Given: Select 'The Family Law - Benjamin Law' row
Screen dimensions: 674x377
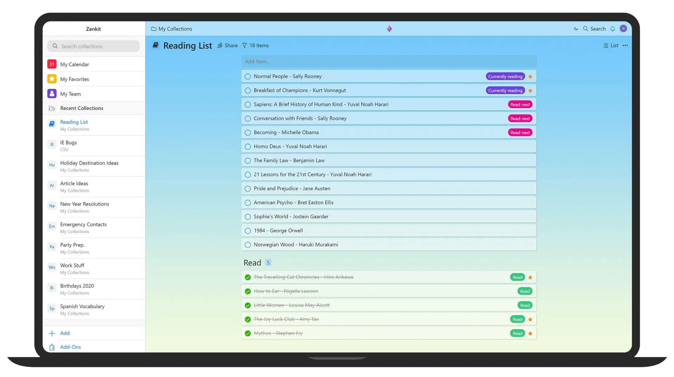Looking at the screenshot, I should pyautogui.click(x=389, y=161).
